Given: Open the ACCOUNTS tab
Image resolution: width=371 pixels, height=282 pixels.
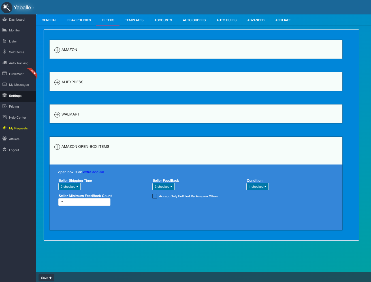Looking at the screenshot, I should (x=163, y=20).
